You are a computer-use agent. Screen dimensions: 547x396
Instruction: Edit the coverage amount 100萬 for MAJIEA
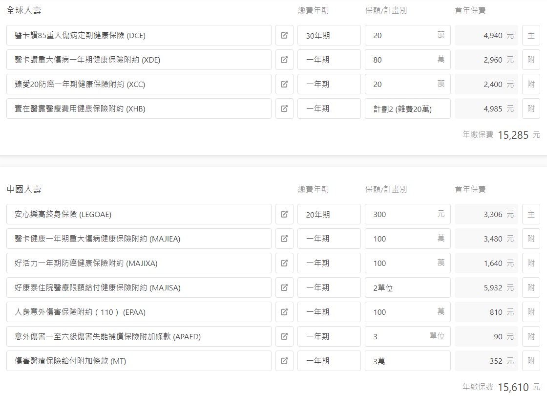click(408, 239)
